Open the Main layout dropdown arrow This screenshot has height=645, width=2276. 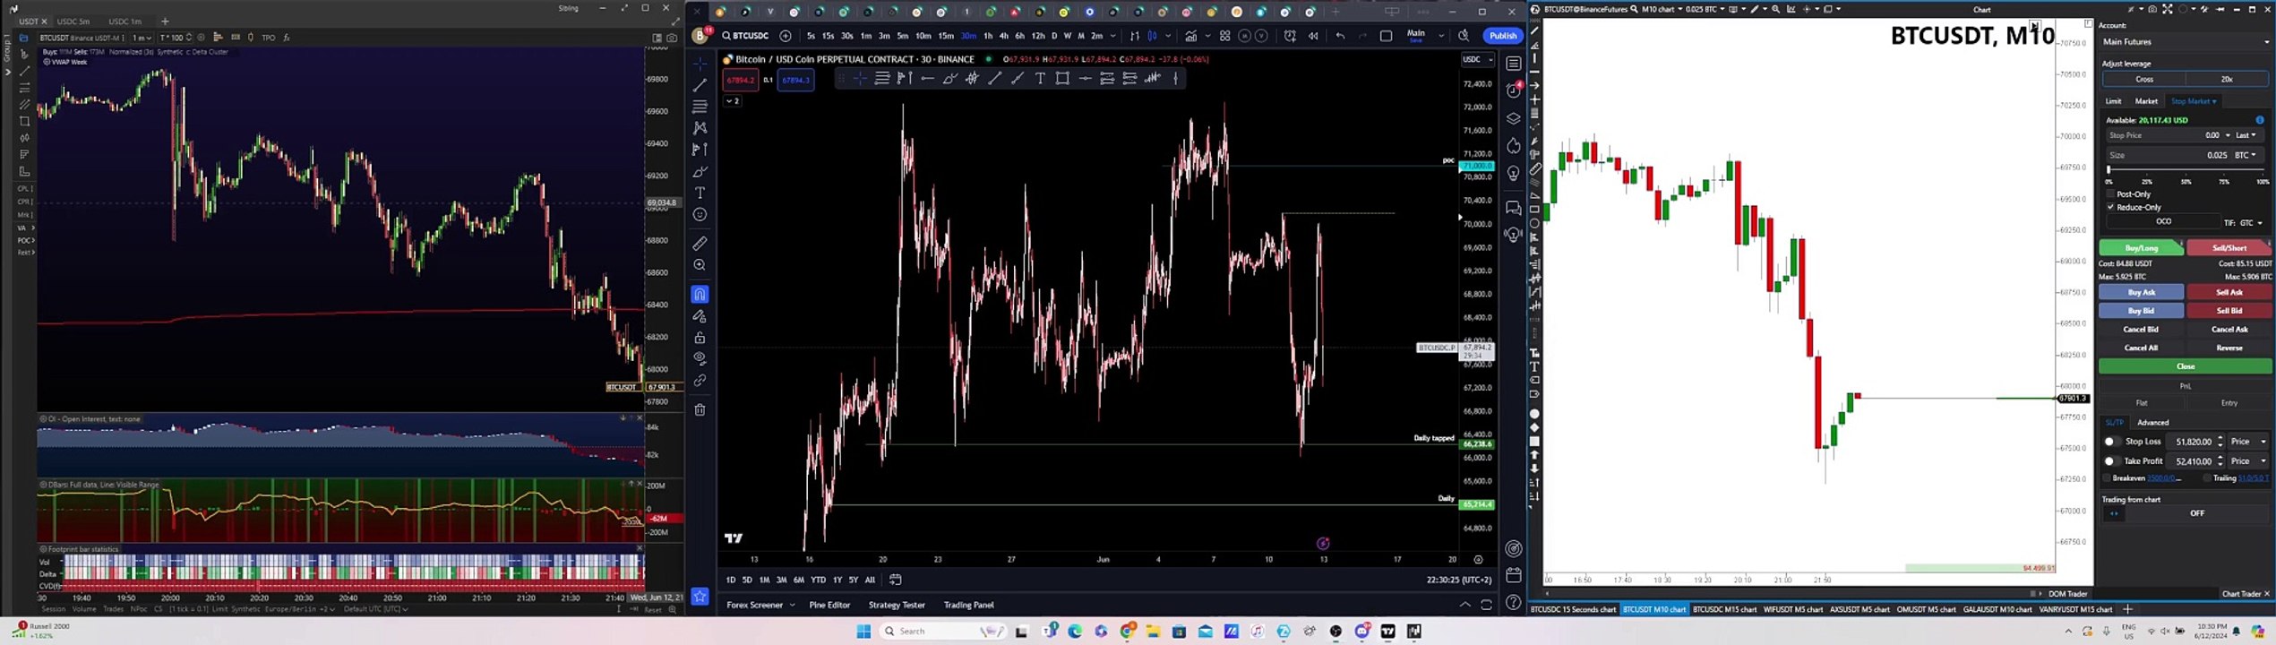[1441, 36]
